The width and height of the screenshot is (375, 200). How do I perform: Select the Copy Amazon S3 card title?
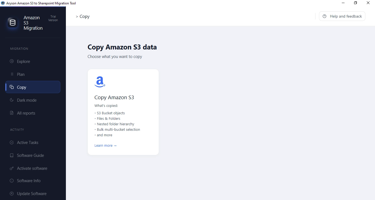[114, 97]
